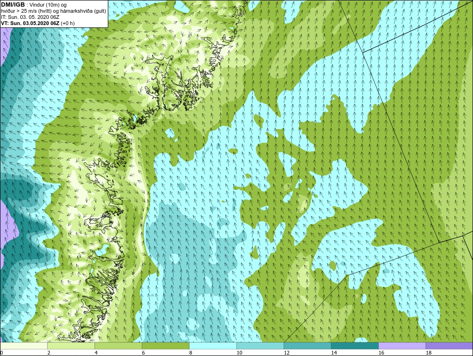Viewport: 473px width, 356px height.
Task: Click the legend scale label 4
Action: tap(96, 353)
